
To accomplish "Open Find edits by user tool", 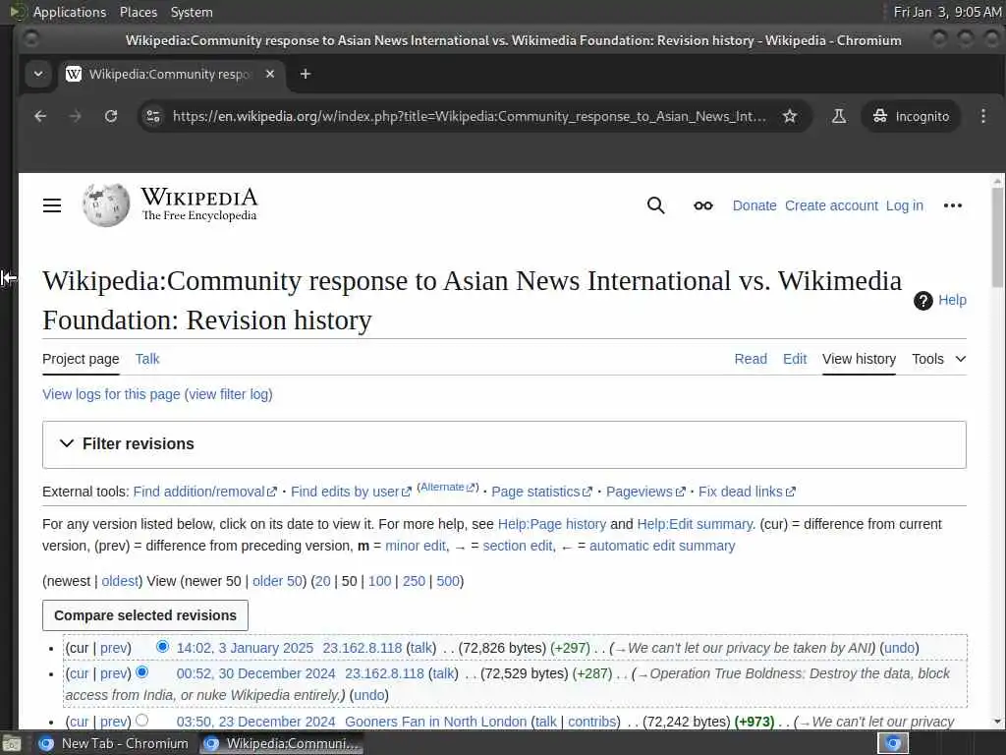I will [x=351, y=492].
